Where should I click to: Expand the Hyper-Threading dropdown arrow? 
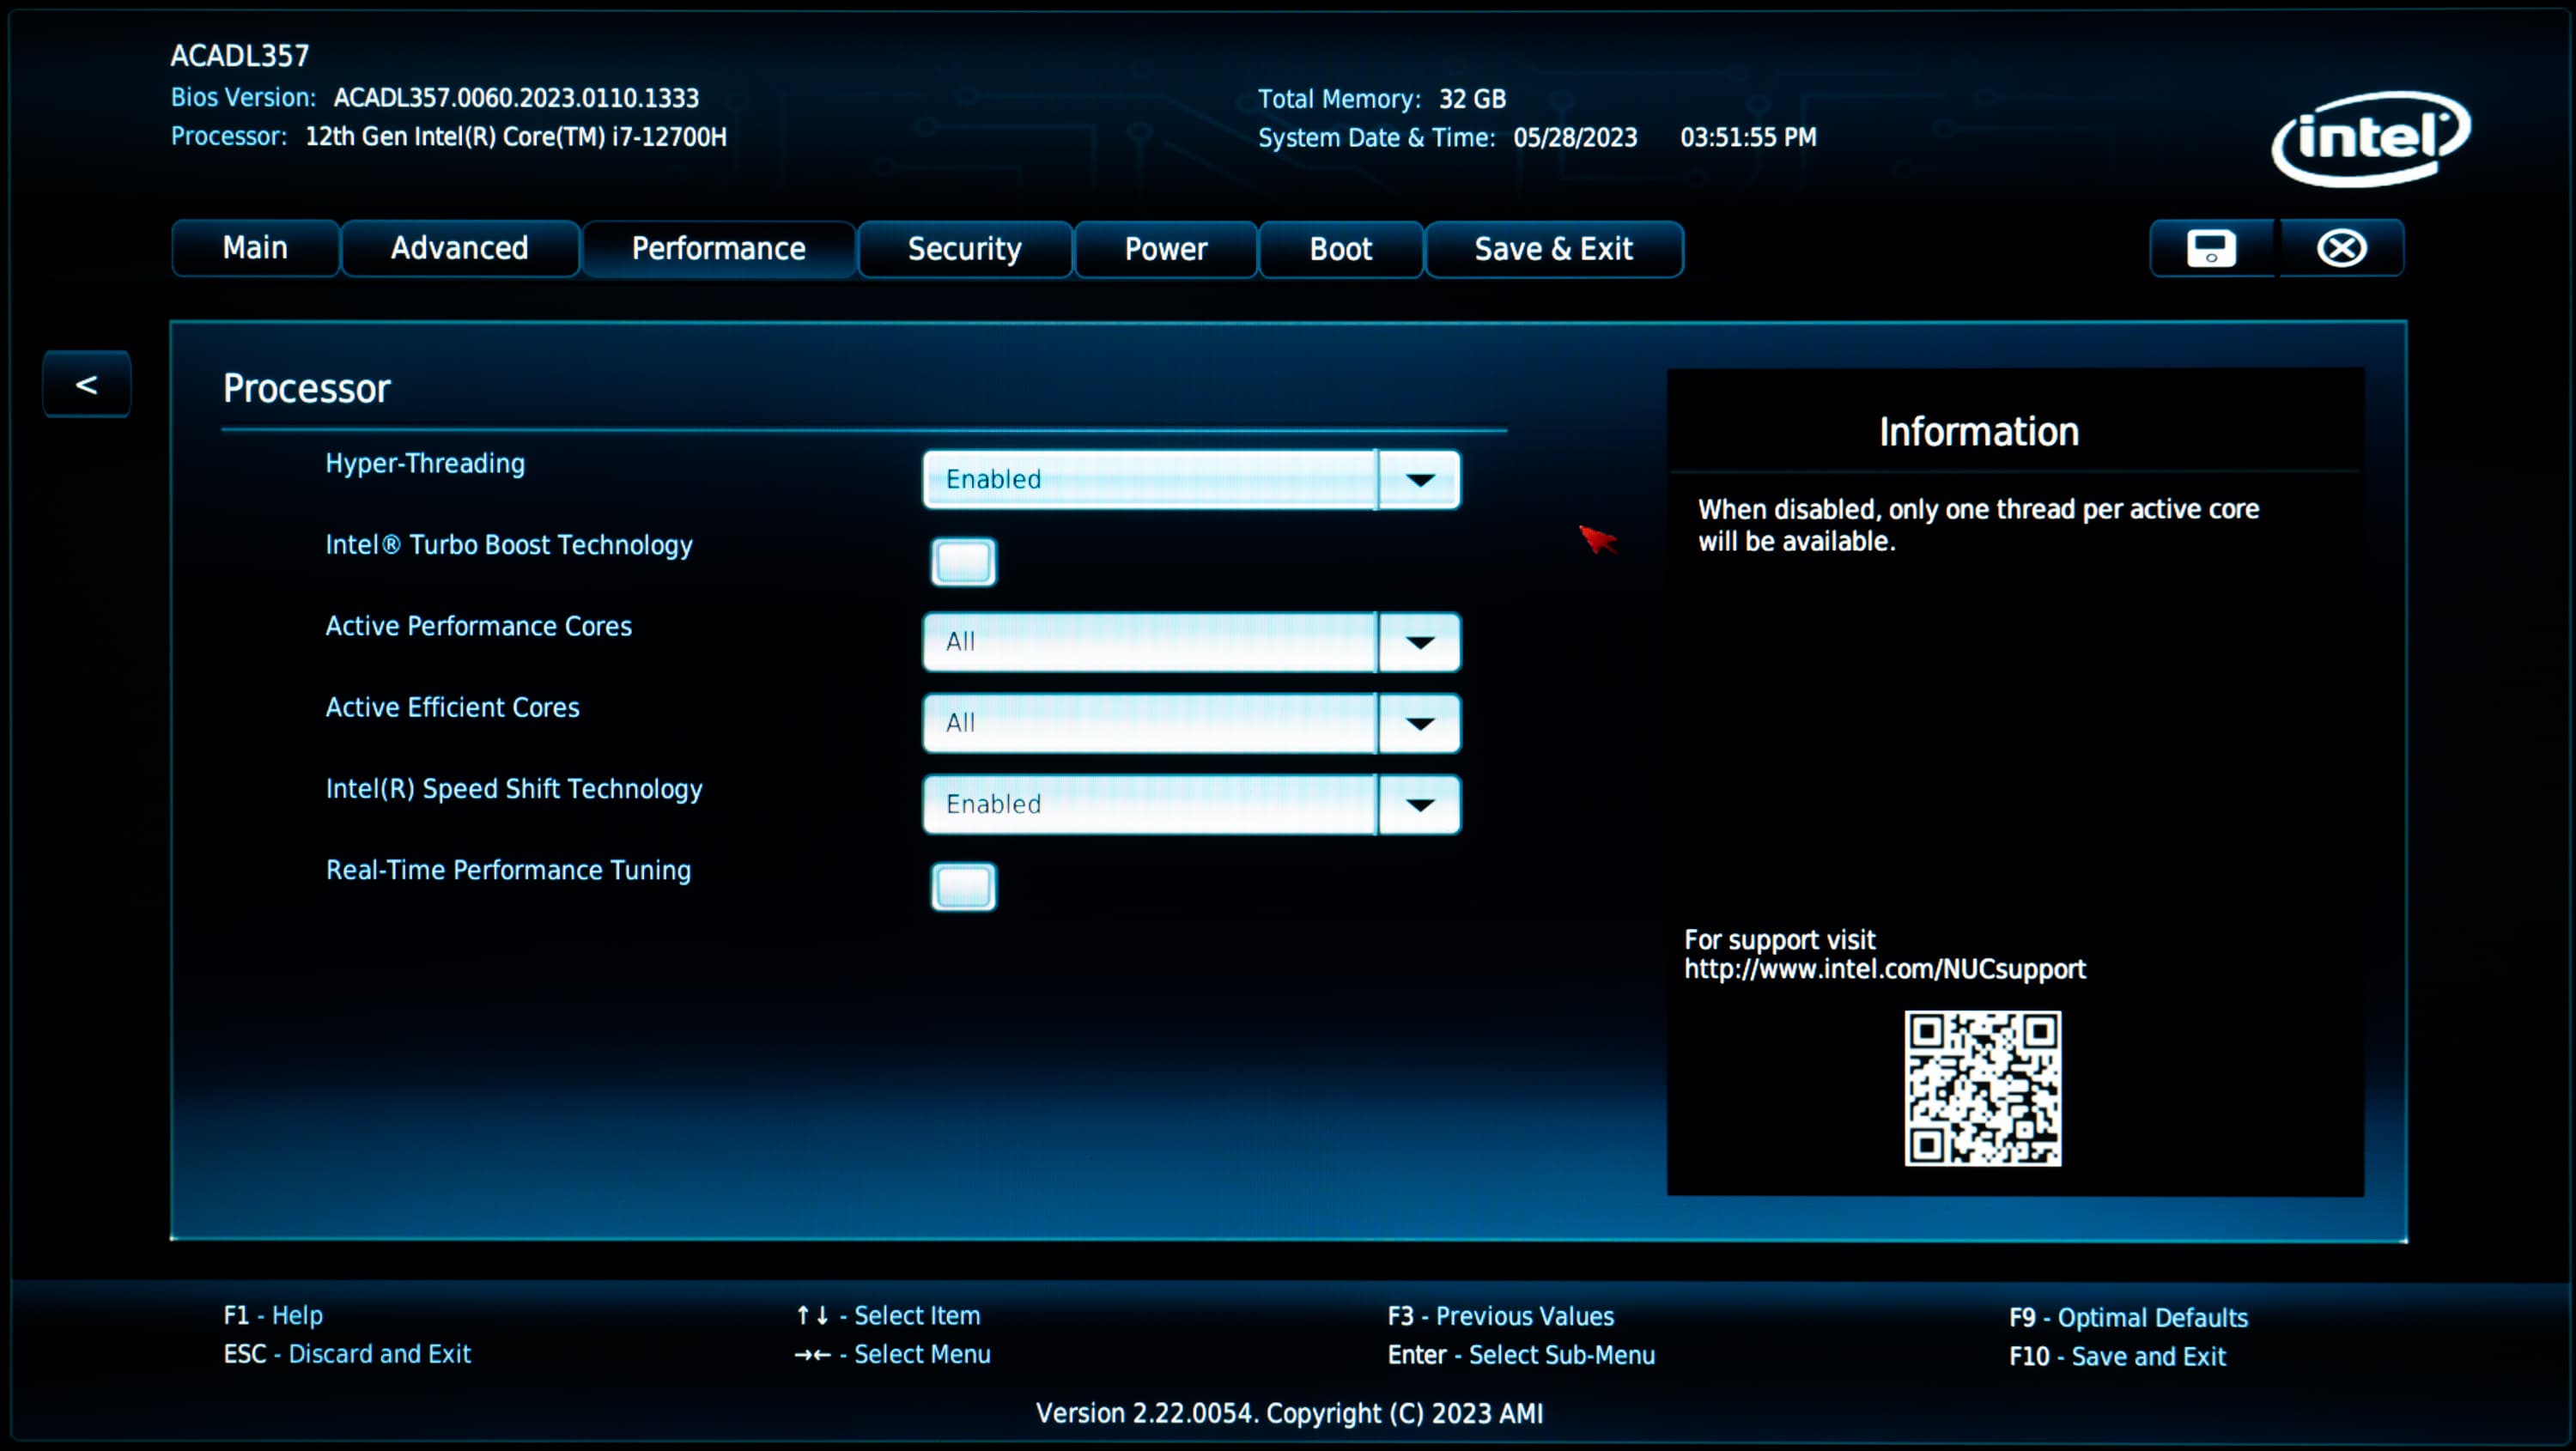coord(1419,480)
